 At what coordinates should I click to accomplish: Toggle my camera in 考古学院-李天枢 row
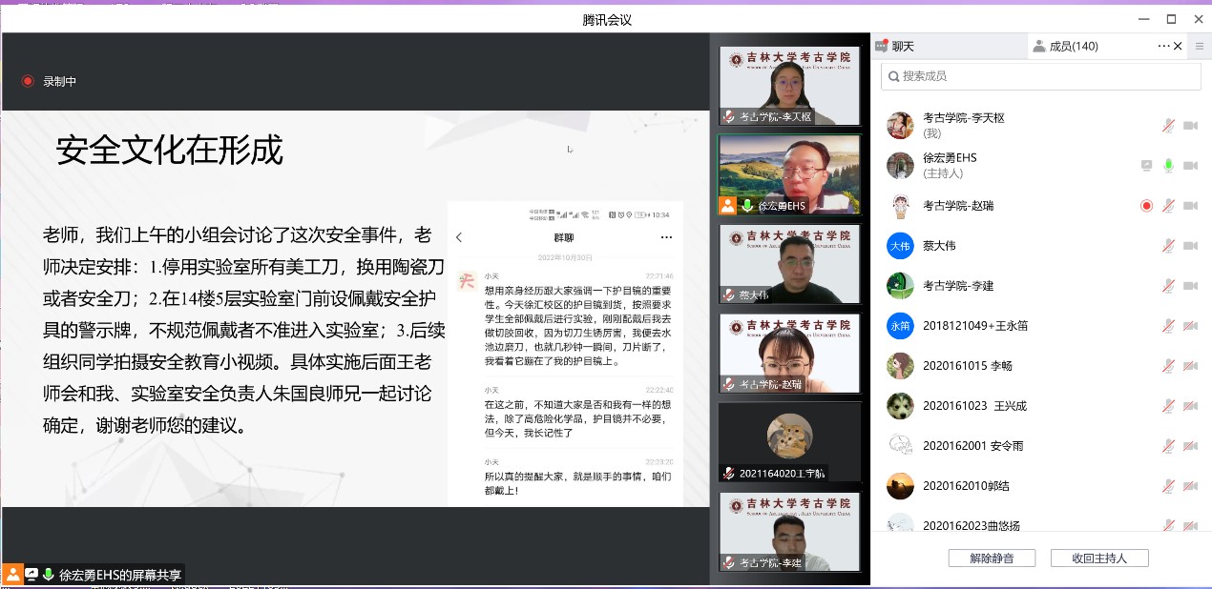tap(1190, 126)
